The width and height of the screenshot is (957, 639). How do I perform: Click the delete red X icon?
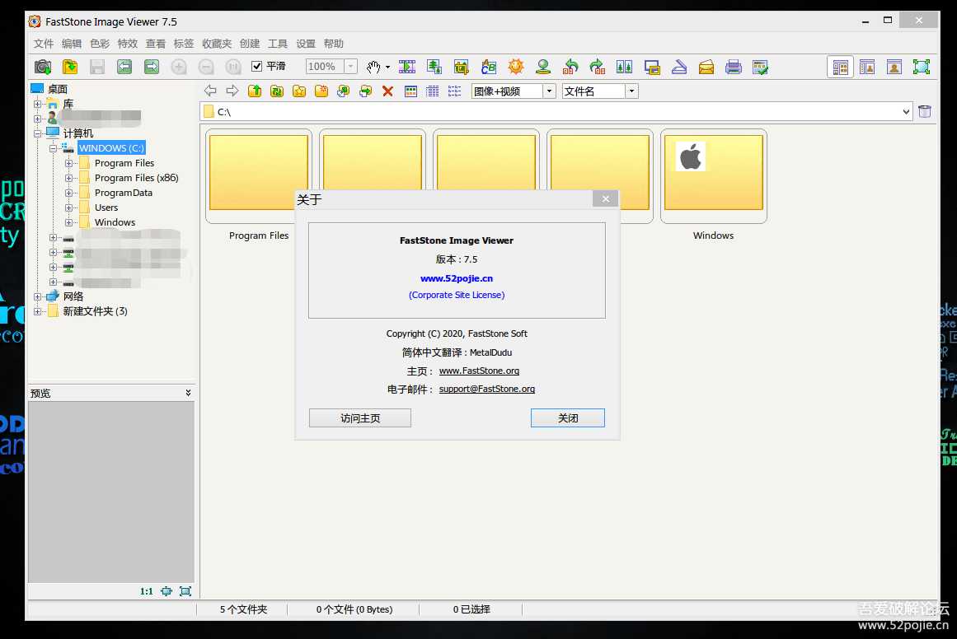pyautogui.click(x=387, y=91)
